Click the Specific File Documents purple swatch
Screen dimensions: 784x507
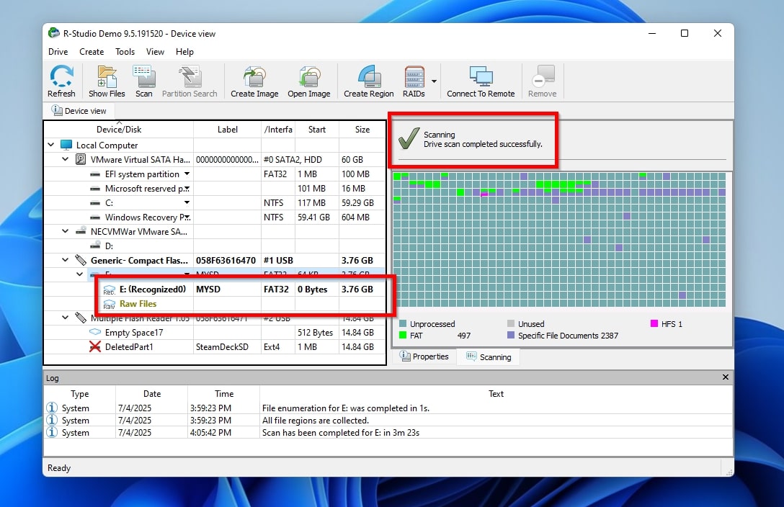(x=510, y=335)
